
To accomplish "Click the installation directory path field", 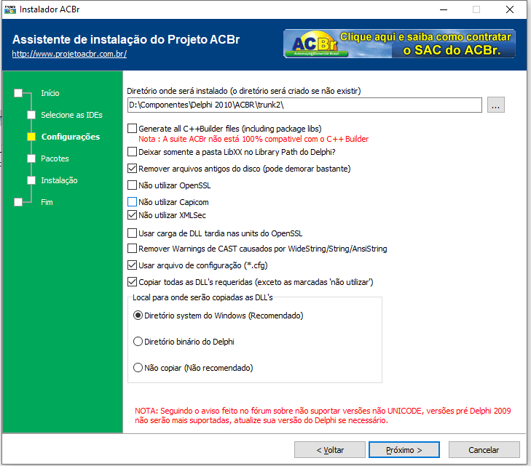I will tap(304, 105).
